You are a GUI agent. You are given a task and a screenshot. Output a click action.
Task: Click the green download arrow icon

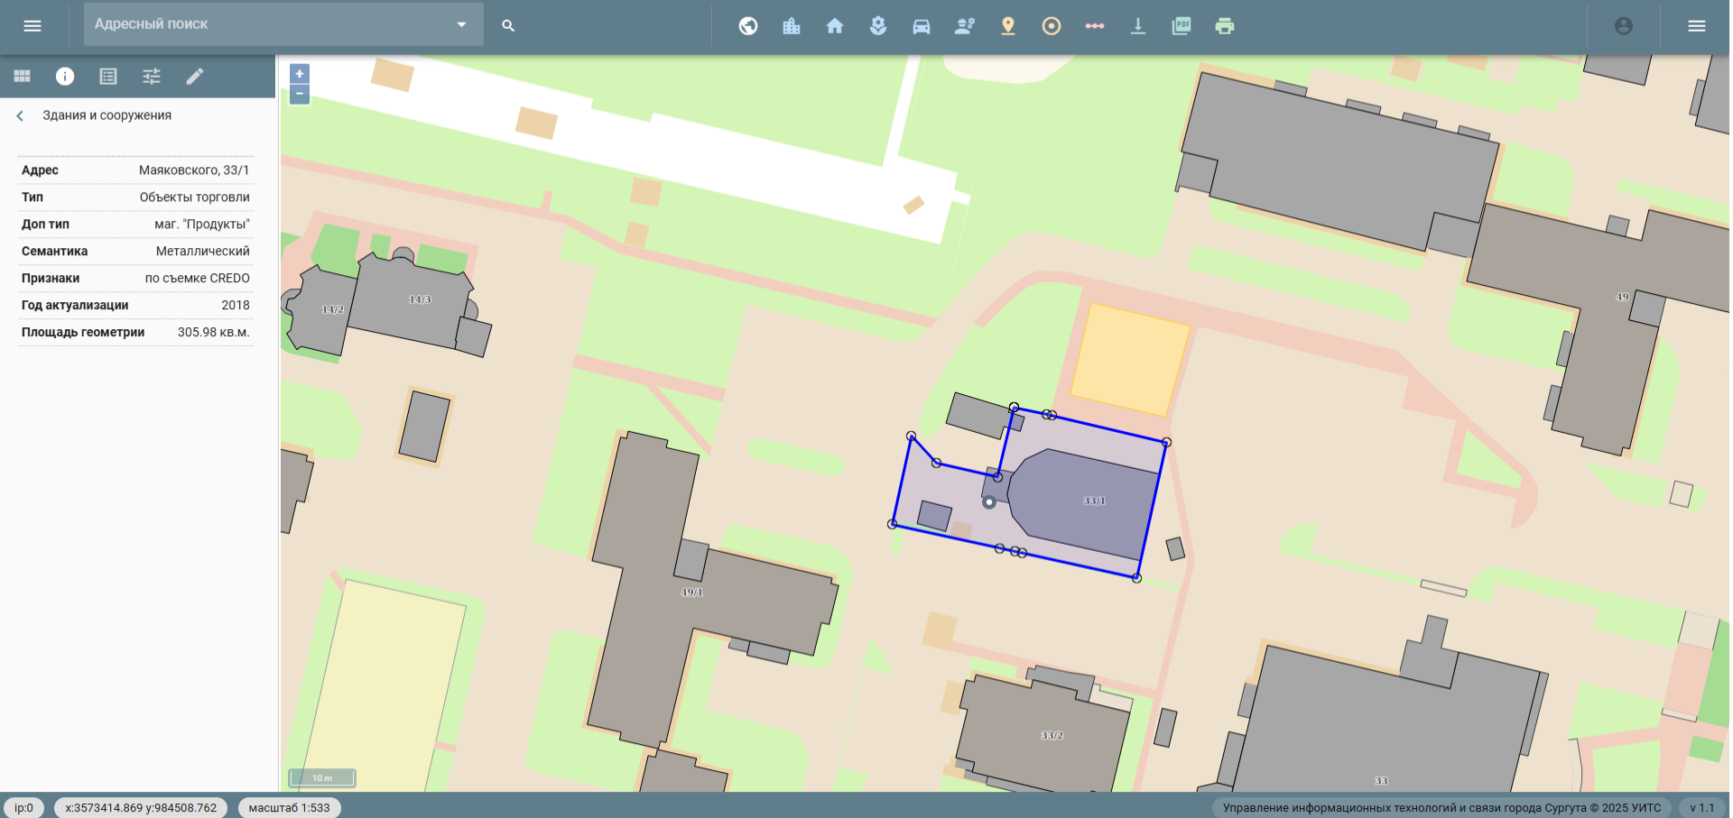(x=1138, y=26)
